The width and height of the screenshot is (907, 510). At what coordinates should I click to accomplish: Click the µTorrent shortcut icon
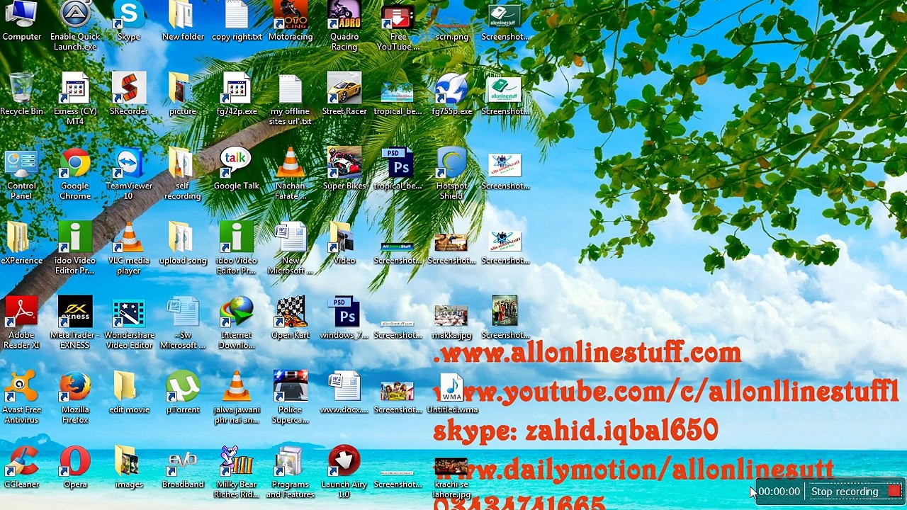click(183, 393)
